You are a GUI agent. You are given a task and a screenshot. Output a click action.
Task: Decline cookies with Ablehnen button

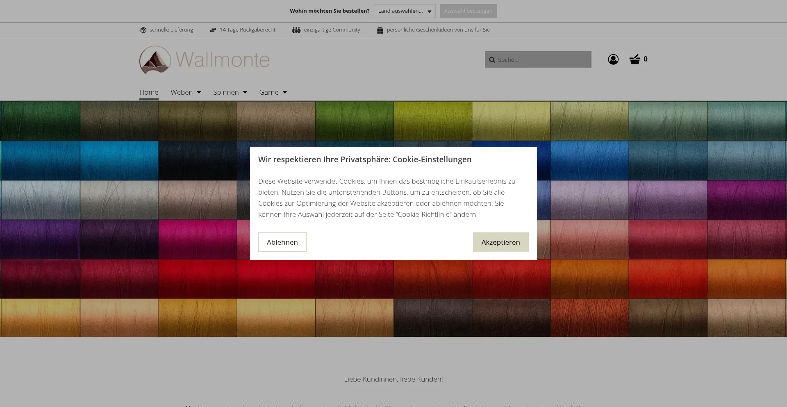(x=282, y=242)
